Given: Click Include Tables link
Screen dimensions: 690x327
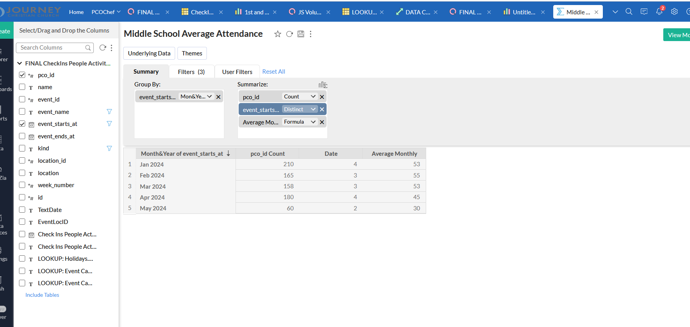Looking at the screenshot, I should coord(42,295).
